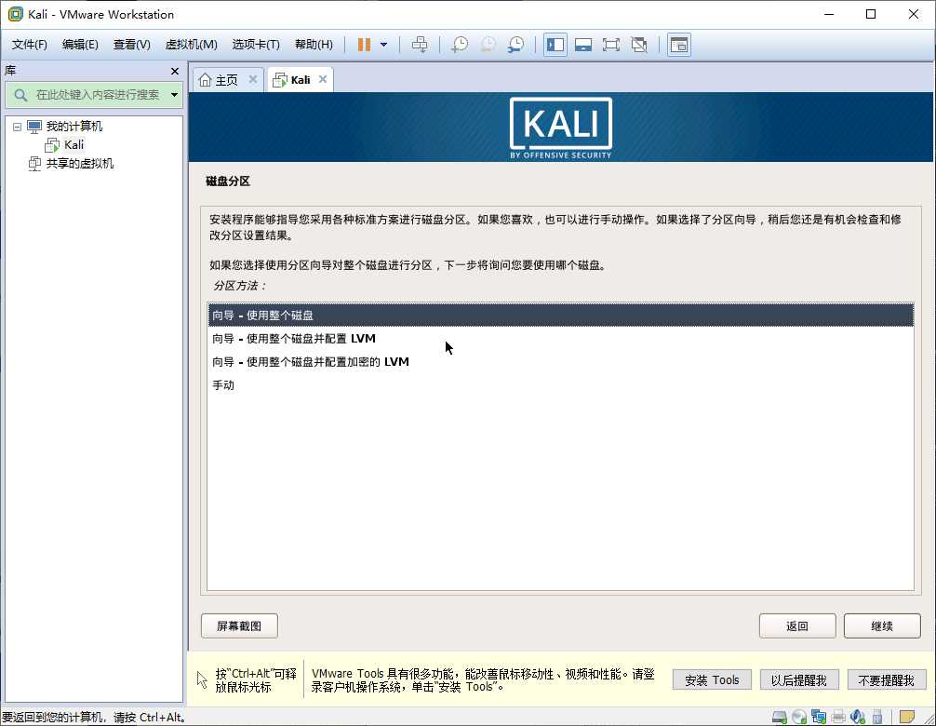This screenshot has height=726, width=936.
Task: Open the 虚拟机(M) menu
Action: point(191,45)
